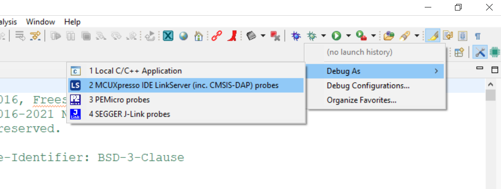The width and height of the screenshot is (501, 189).
Task: Click the house home icon in toolbar
Action: [x=199, y=36]
